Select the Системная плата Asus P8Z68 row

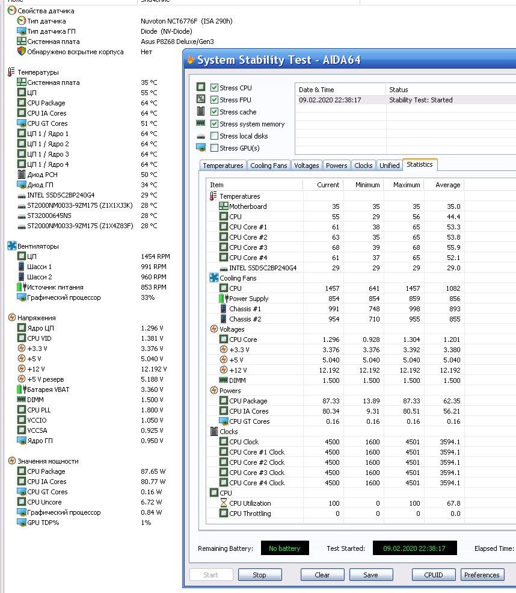[x=115, y=42]
